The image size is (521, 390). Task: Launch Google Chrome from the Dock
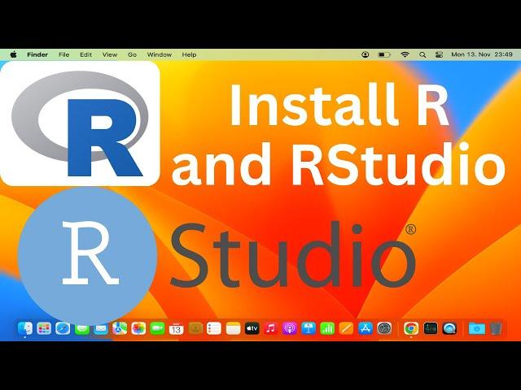pos(411,328)
